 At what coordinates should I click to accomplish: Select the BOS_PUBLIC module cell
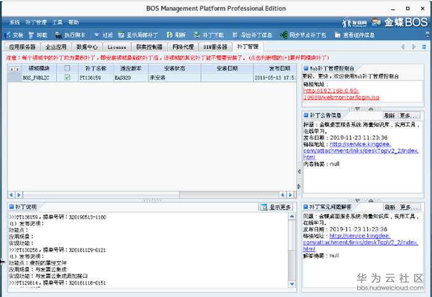[39, 78]
